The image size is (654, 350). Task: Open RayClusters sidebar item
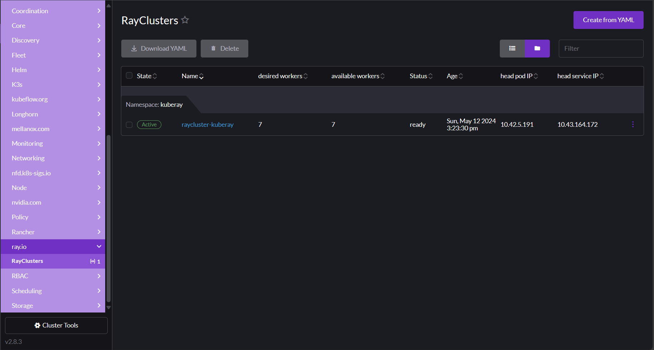coord(28,261)
